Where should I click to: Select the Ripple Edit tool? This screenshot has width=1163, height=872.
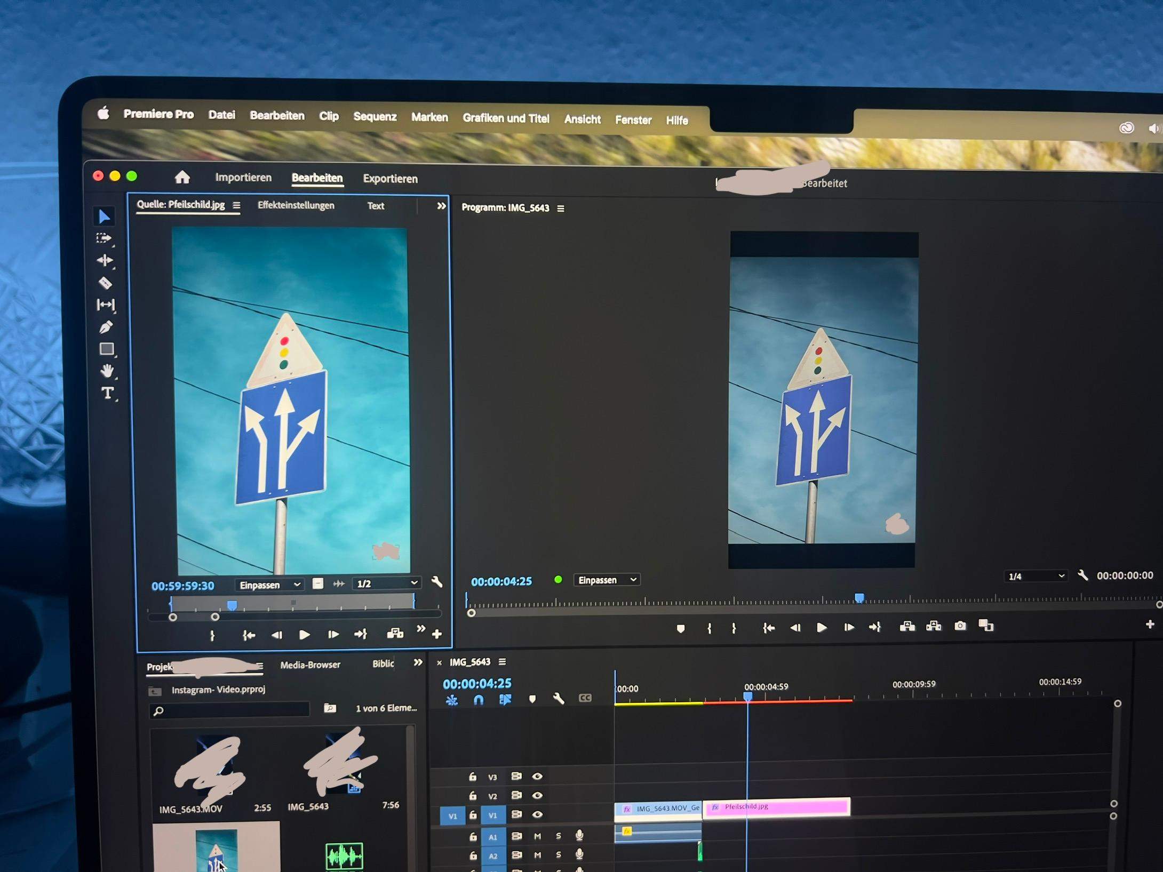click(105, 260)
